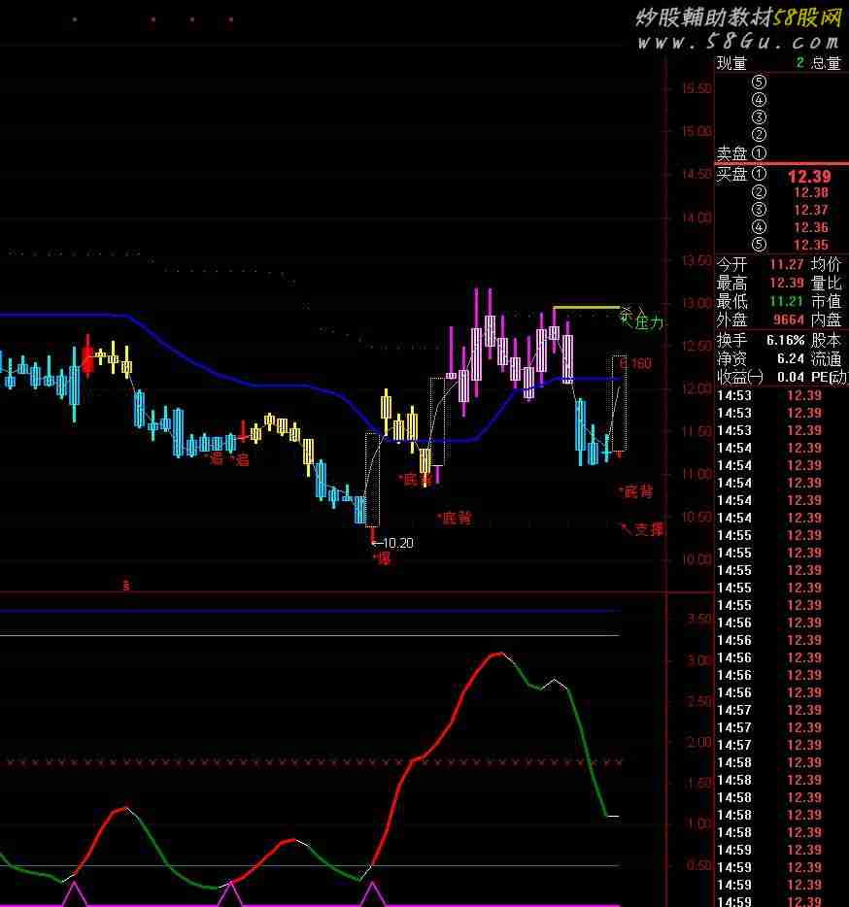
Task: Select the buy level ⑤ price 12.35
Action: [x=810, y=245]
